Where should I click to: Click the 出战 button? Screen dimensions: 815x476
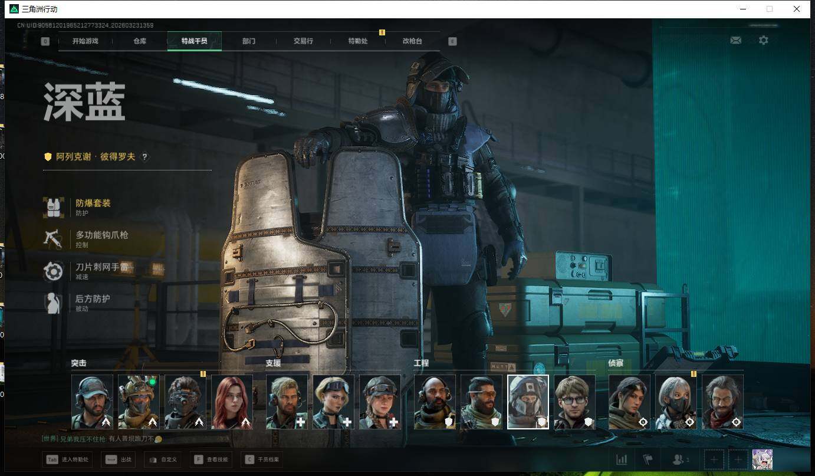(x=119, y=459)
